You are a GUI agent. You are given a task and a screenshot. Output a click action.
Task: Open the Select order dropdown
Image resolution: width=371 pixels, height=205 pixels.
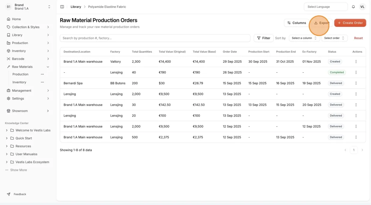click(x=334, y=38)
